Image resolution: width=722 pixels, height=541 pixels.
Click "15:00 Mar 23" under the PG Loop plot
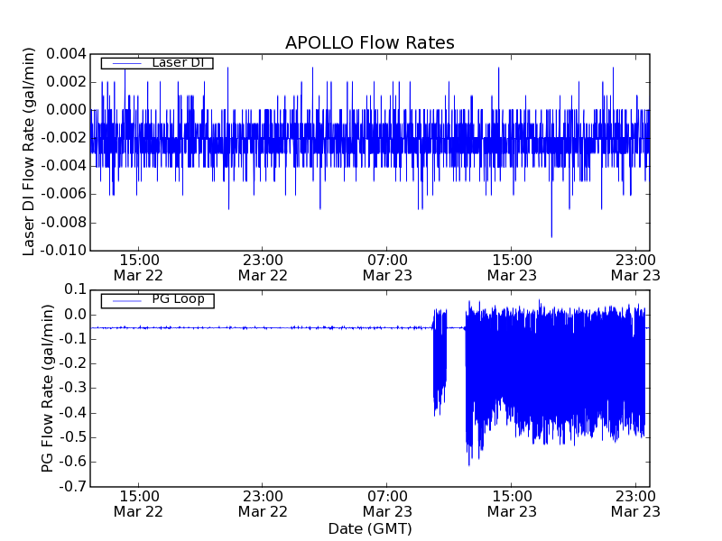click(512, 504)
